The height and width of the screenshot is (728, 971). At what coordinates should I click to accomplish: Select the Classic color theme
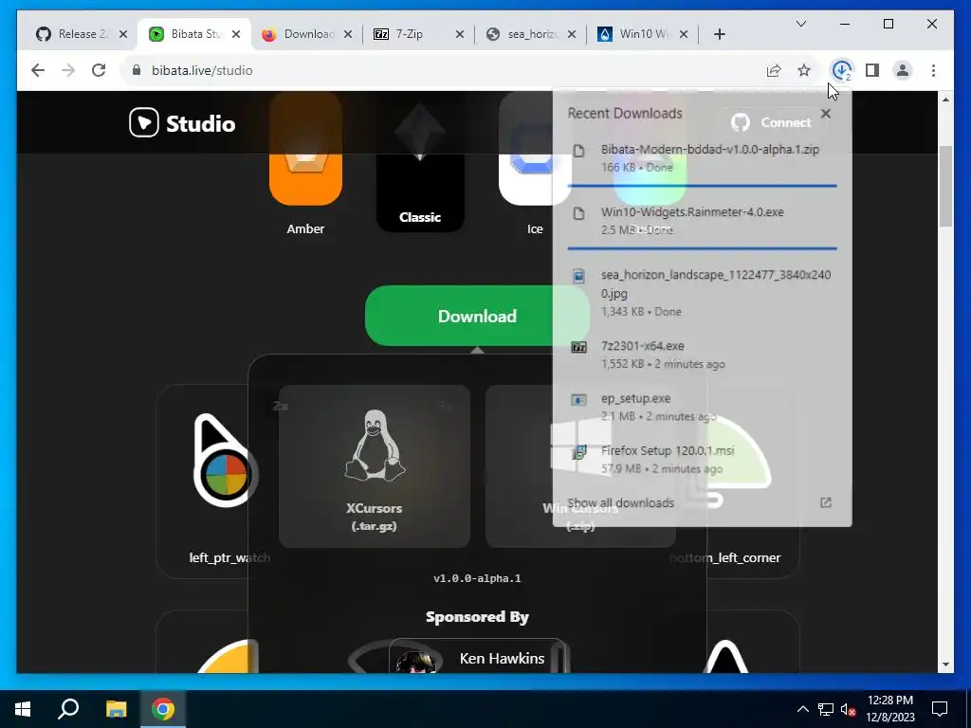point(420,162)
